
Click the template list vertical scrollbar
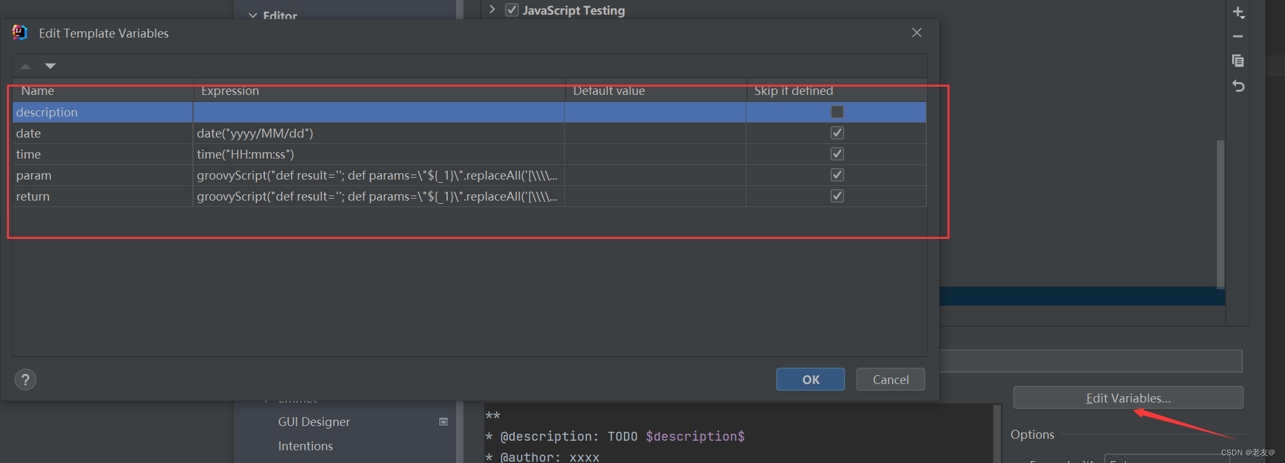click(1220, 213)
